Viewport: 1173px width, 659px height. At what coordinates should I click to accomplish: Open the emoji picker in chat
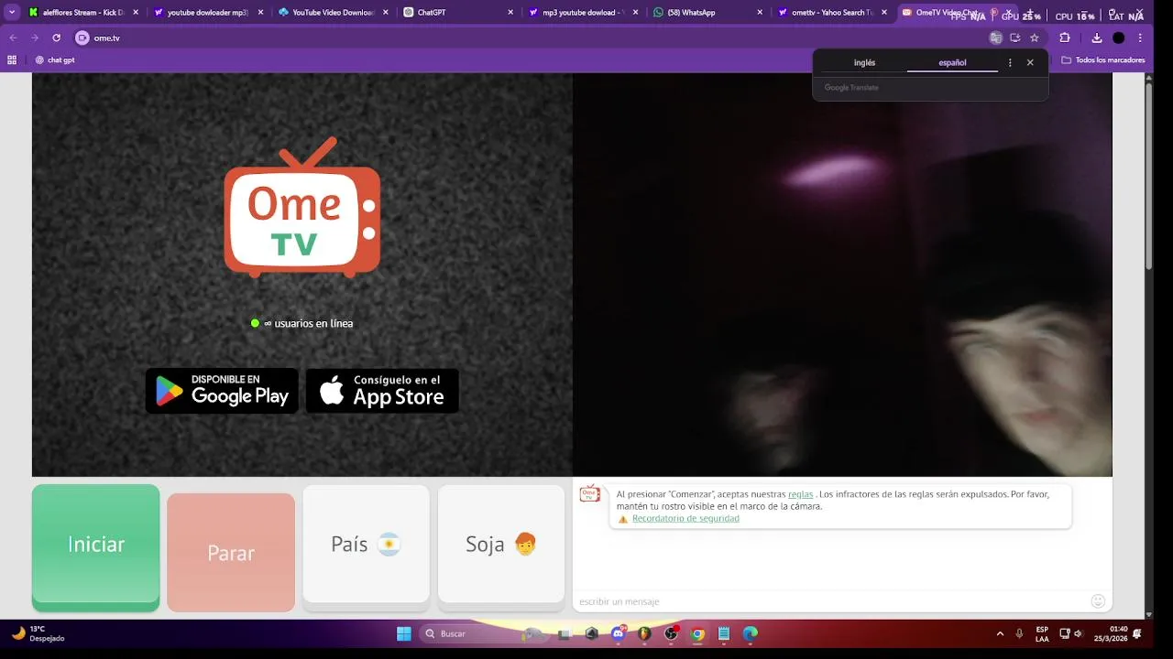tap(1098, 601)
